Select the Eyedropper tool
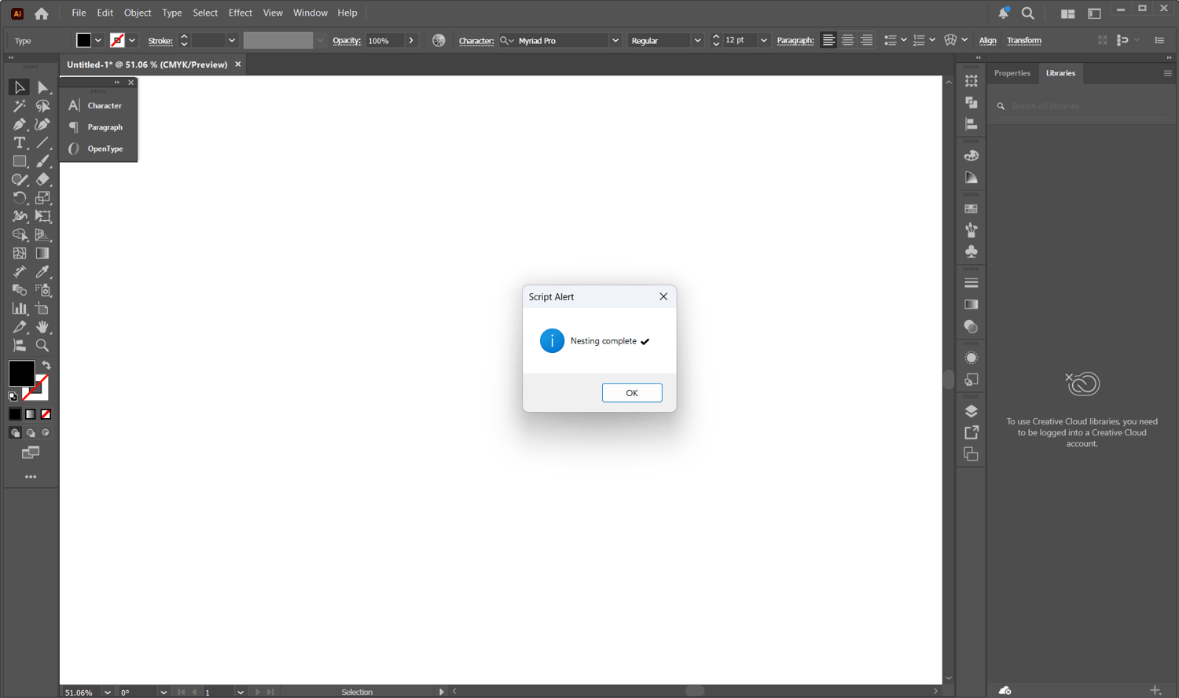1179x698 pixels. pyautogui.click(x=42, y=272)
